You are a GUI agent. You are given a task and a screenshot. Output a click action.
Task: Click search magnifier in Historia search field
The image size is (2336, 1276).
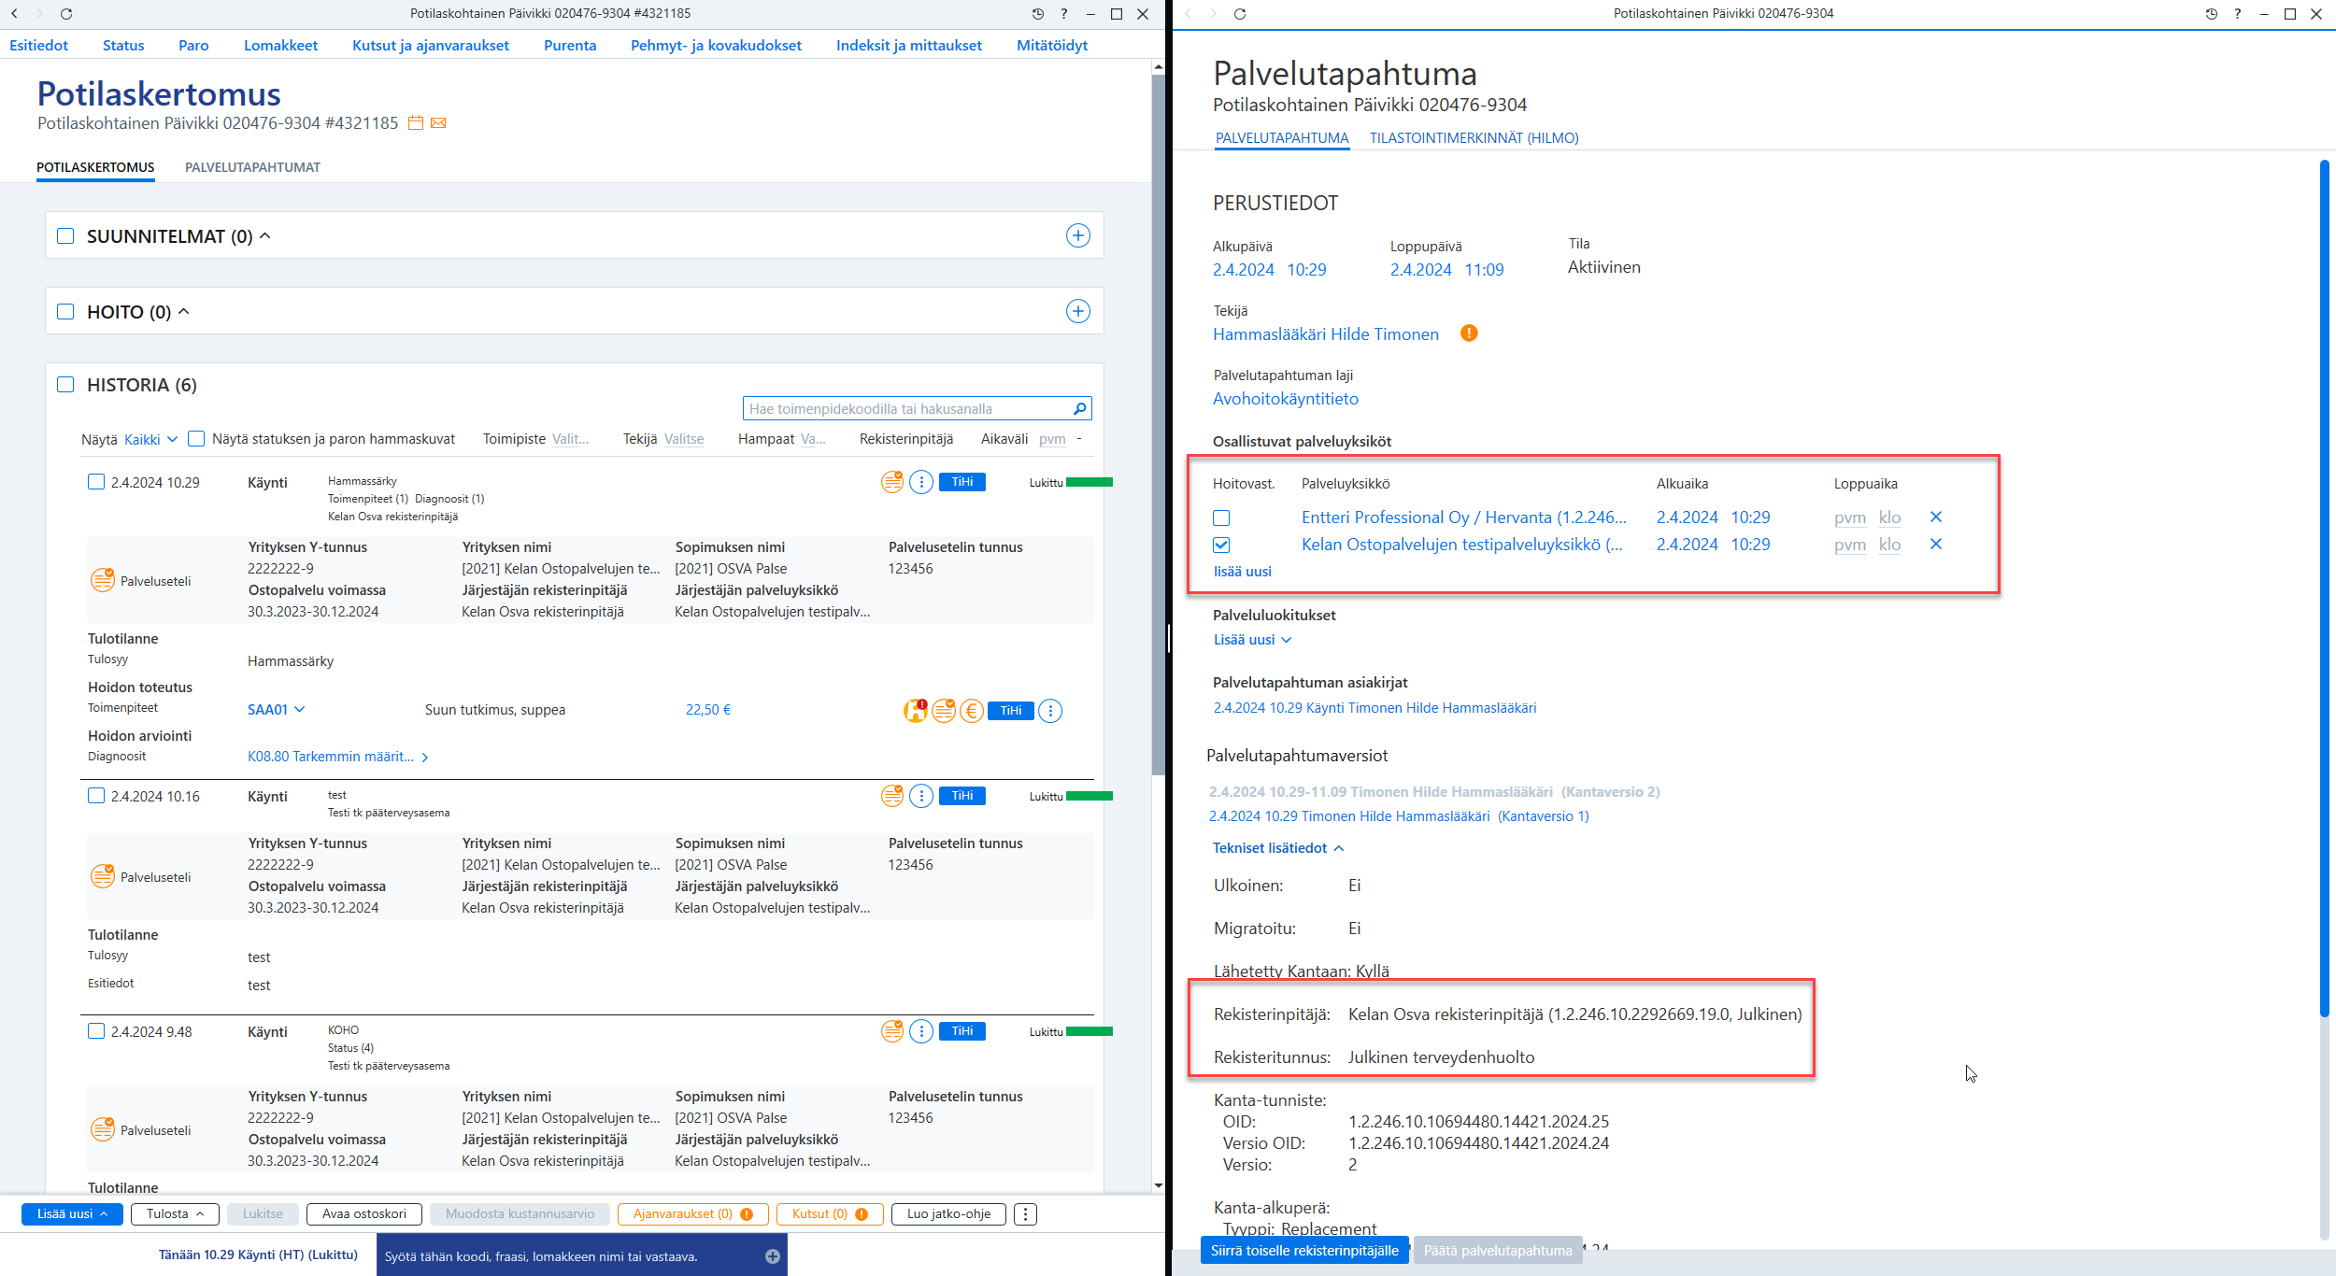click(x=1079, y=408)
